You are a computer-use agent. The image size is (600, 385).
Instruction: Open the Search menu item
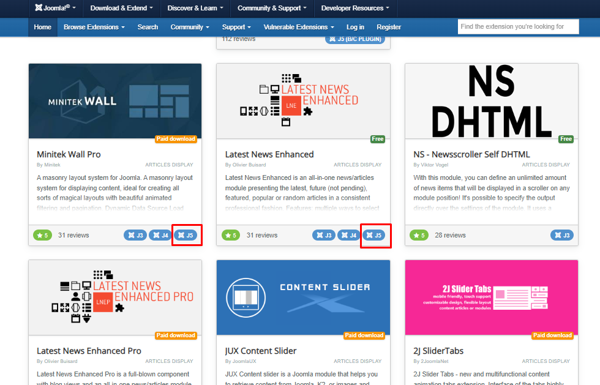[x=148, y=27]
